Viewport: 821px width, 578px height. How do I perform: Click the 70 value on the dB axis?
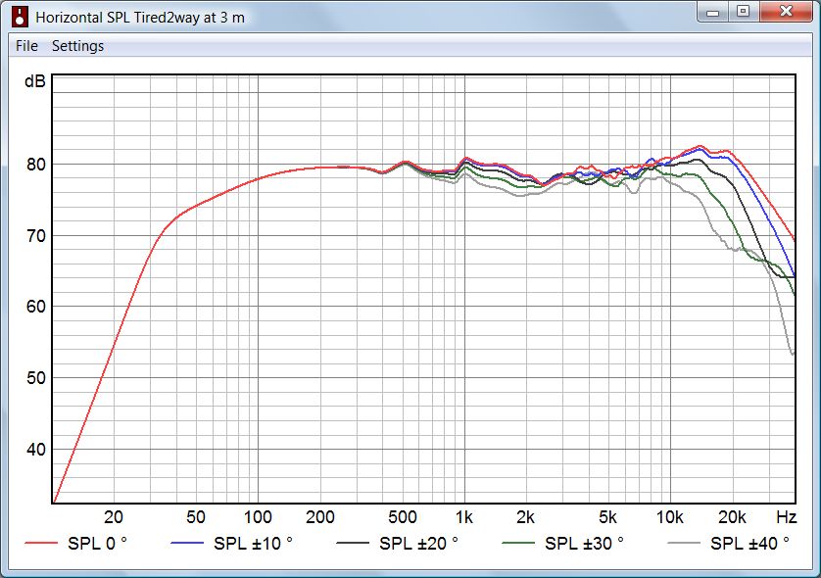point(36,236)
